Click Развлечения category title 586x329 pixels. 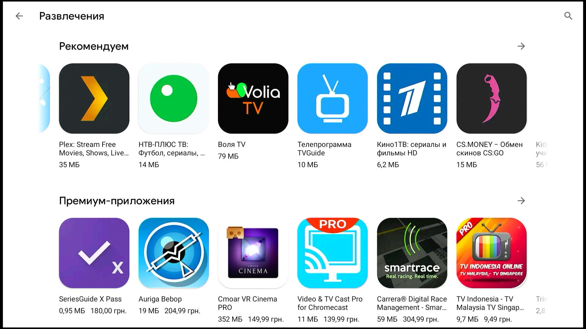tap(71, 16)
